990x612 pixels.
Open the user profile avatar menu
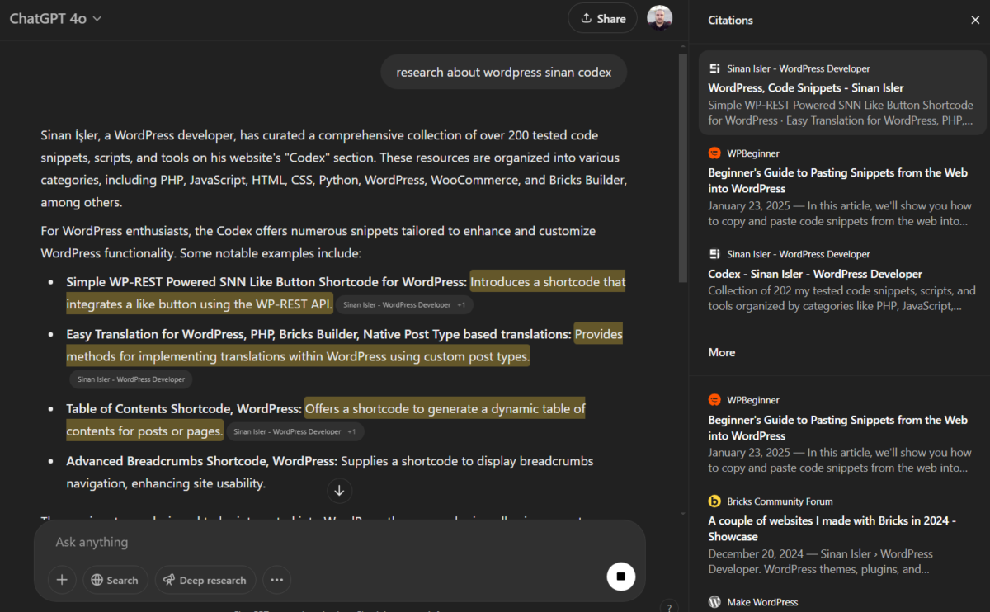click(x=659, y=18)
